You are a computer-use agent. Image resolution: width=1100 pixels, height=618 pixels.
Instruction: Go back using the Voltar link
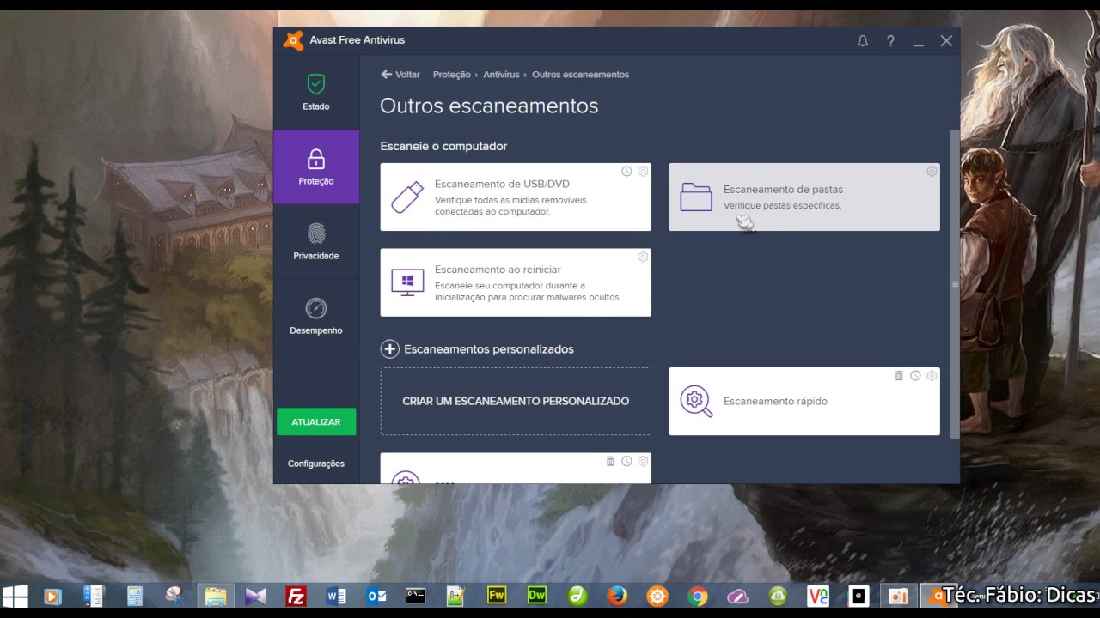click(x=400, y=75)
